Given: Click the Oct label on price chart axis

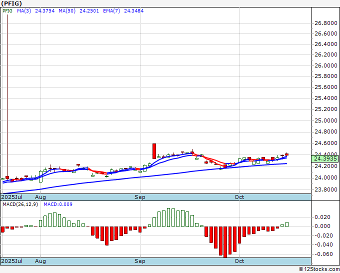Looking at the screenshot, I should coord(239,197).
